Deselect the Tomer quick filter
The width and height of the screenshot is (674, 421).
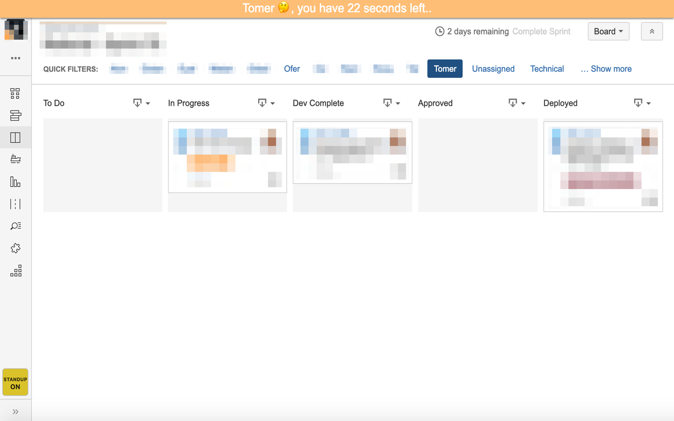click(x=445, y=69)
